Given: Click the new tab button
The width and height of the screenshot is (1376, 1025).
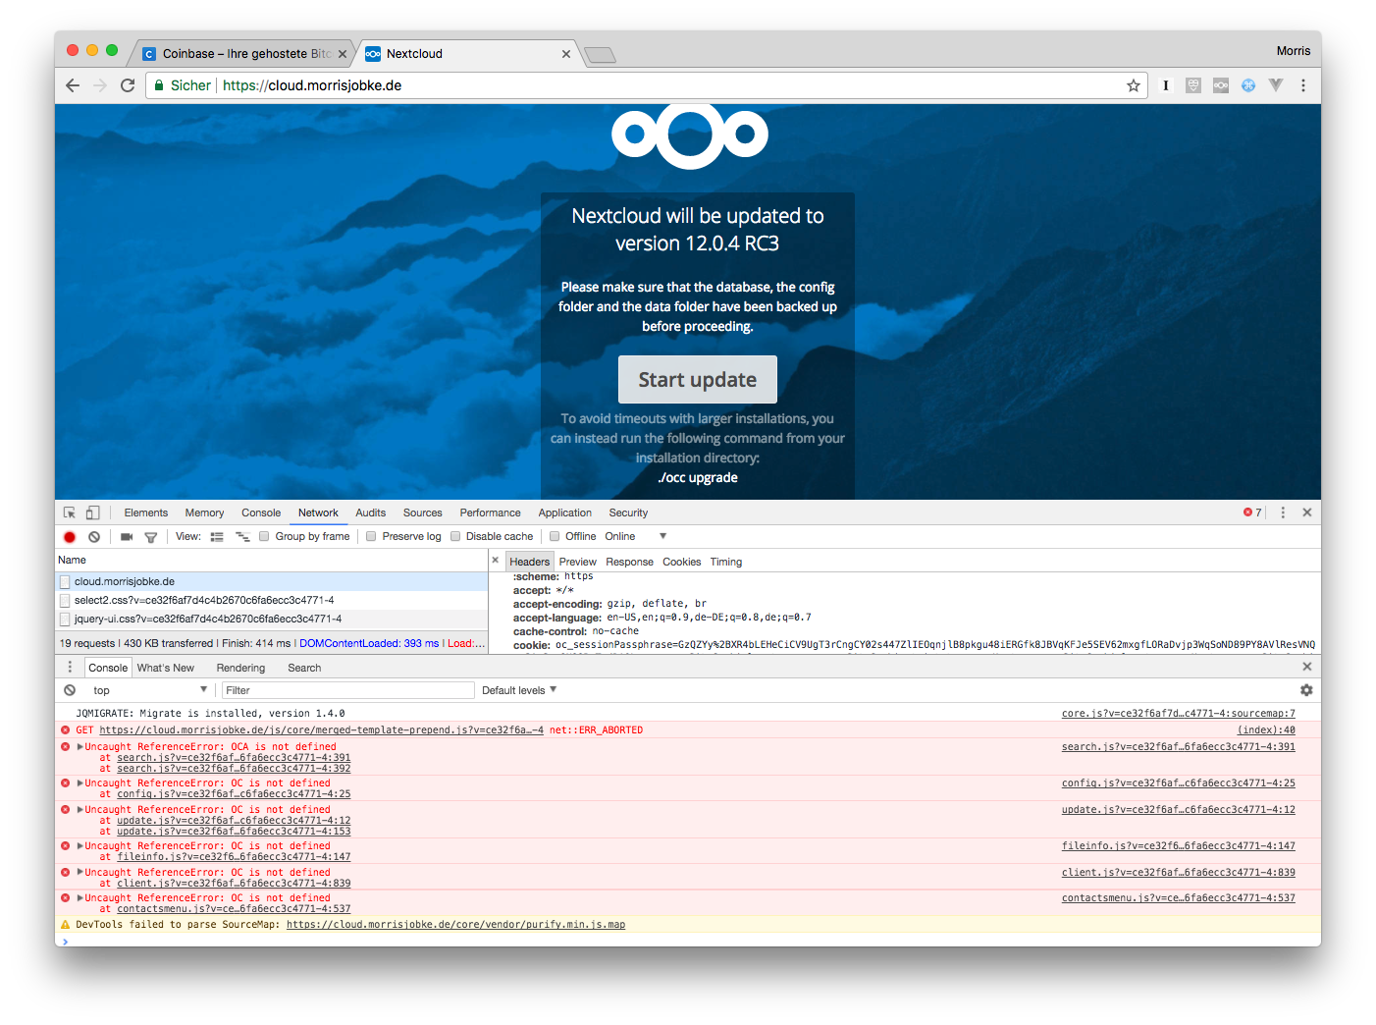Looking at the screenshot, I should coord(600,55).
